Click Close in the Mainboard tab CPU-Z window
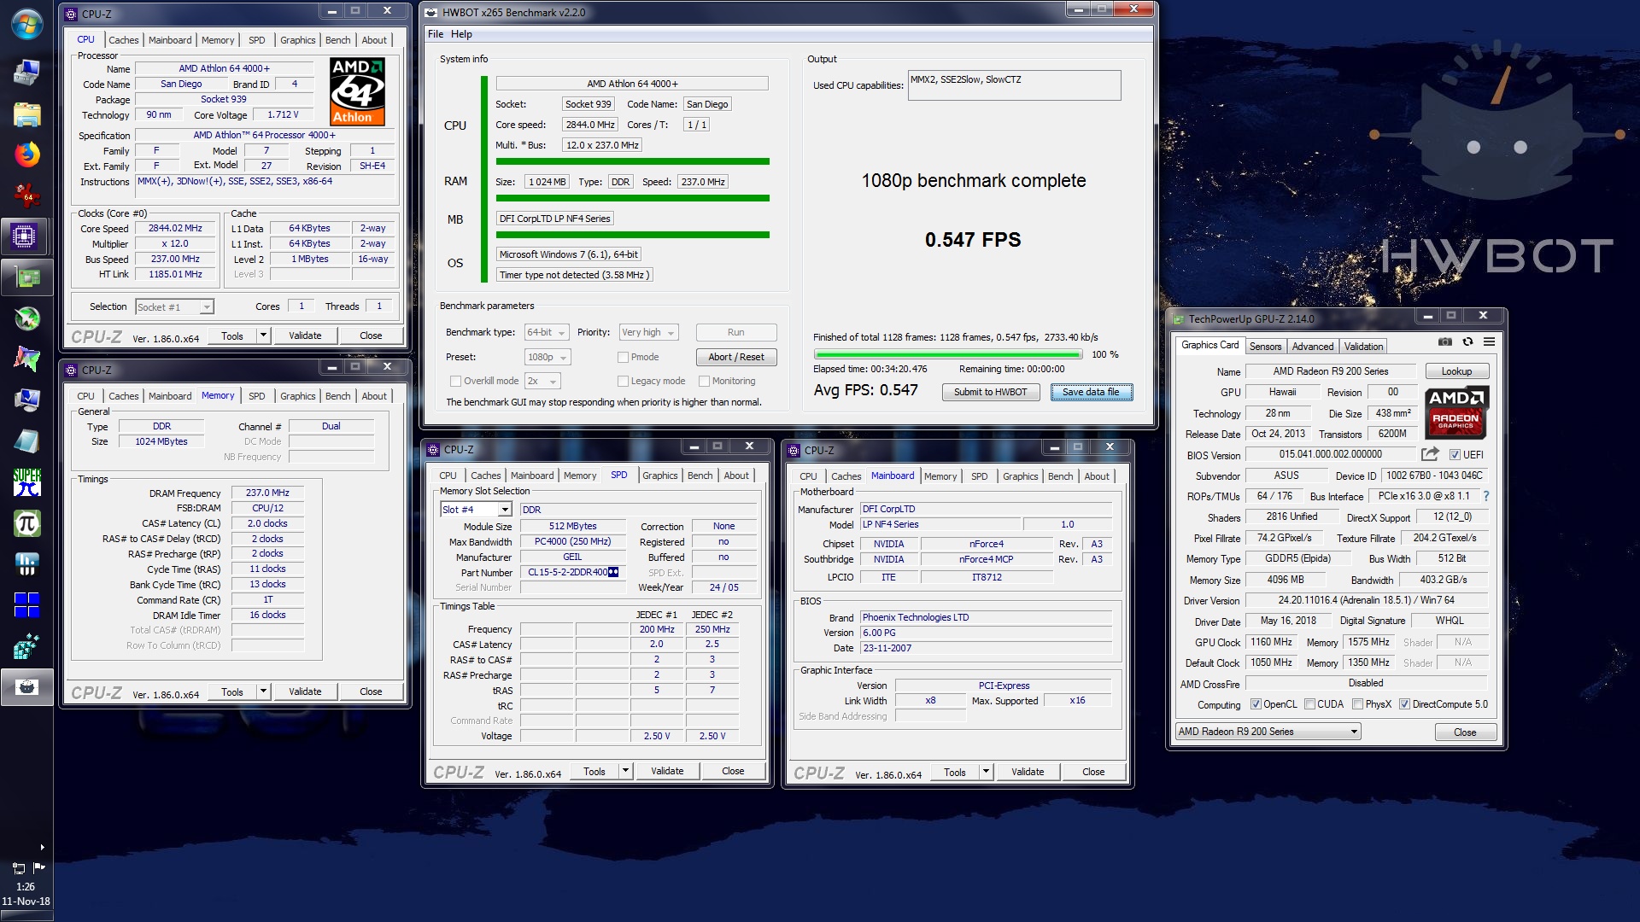Viewport: 1640px width, 922px height. pos(1093,772)
